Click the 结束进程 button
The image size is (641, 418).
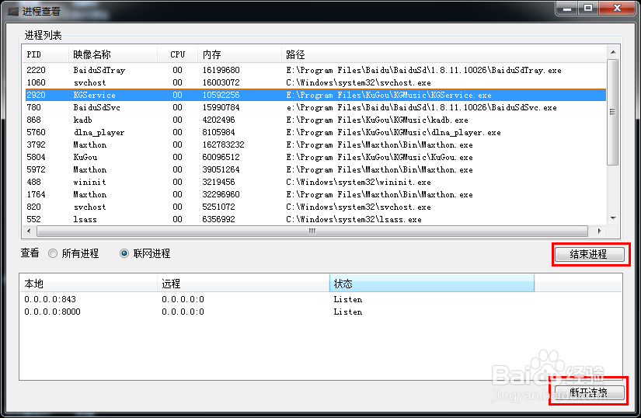[589, 254]
